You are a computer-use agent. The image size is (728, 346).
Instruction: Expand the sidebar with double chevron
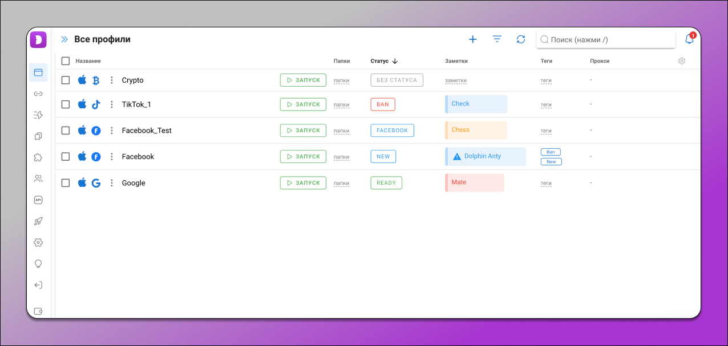click(64, 39)
